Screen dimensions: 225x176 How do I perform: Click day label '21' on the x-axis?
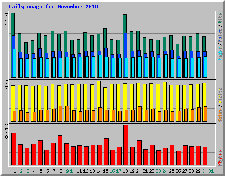click(145, 171)
